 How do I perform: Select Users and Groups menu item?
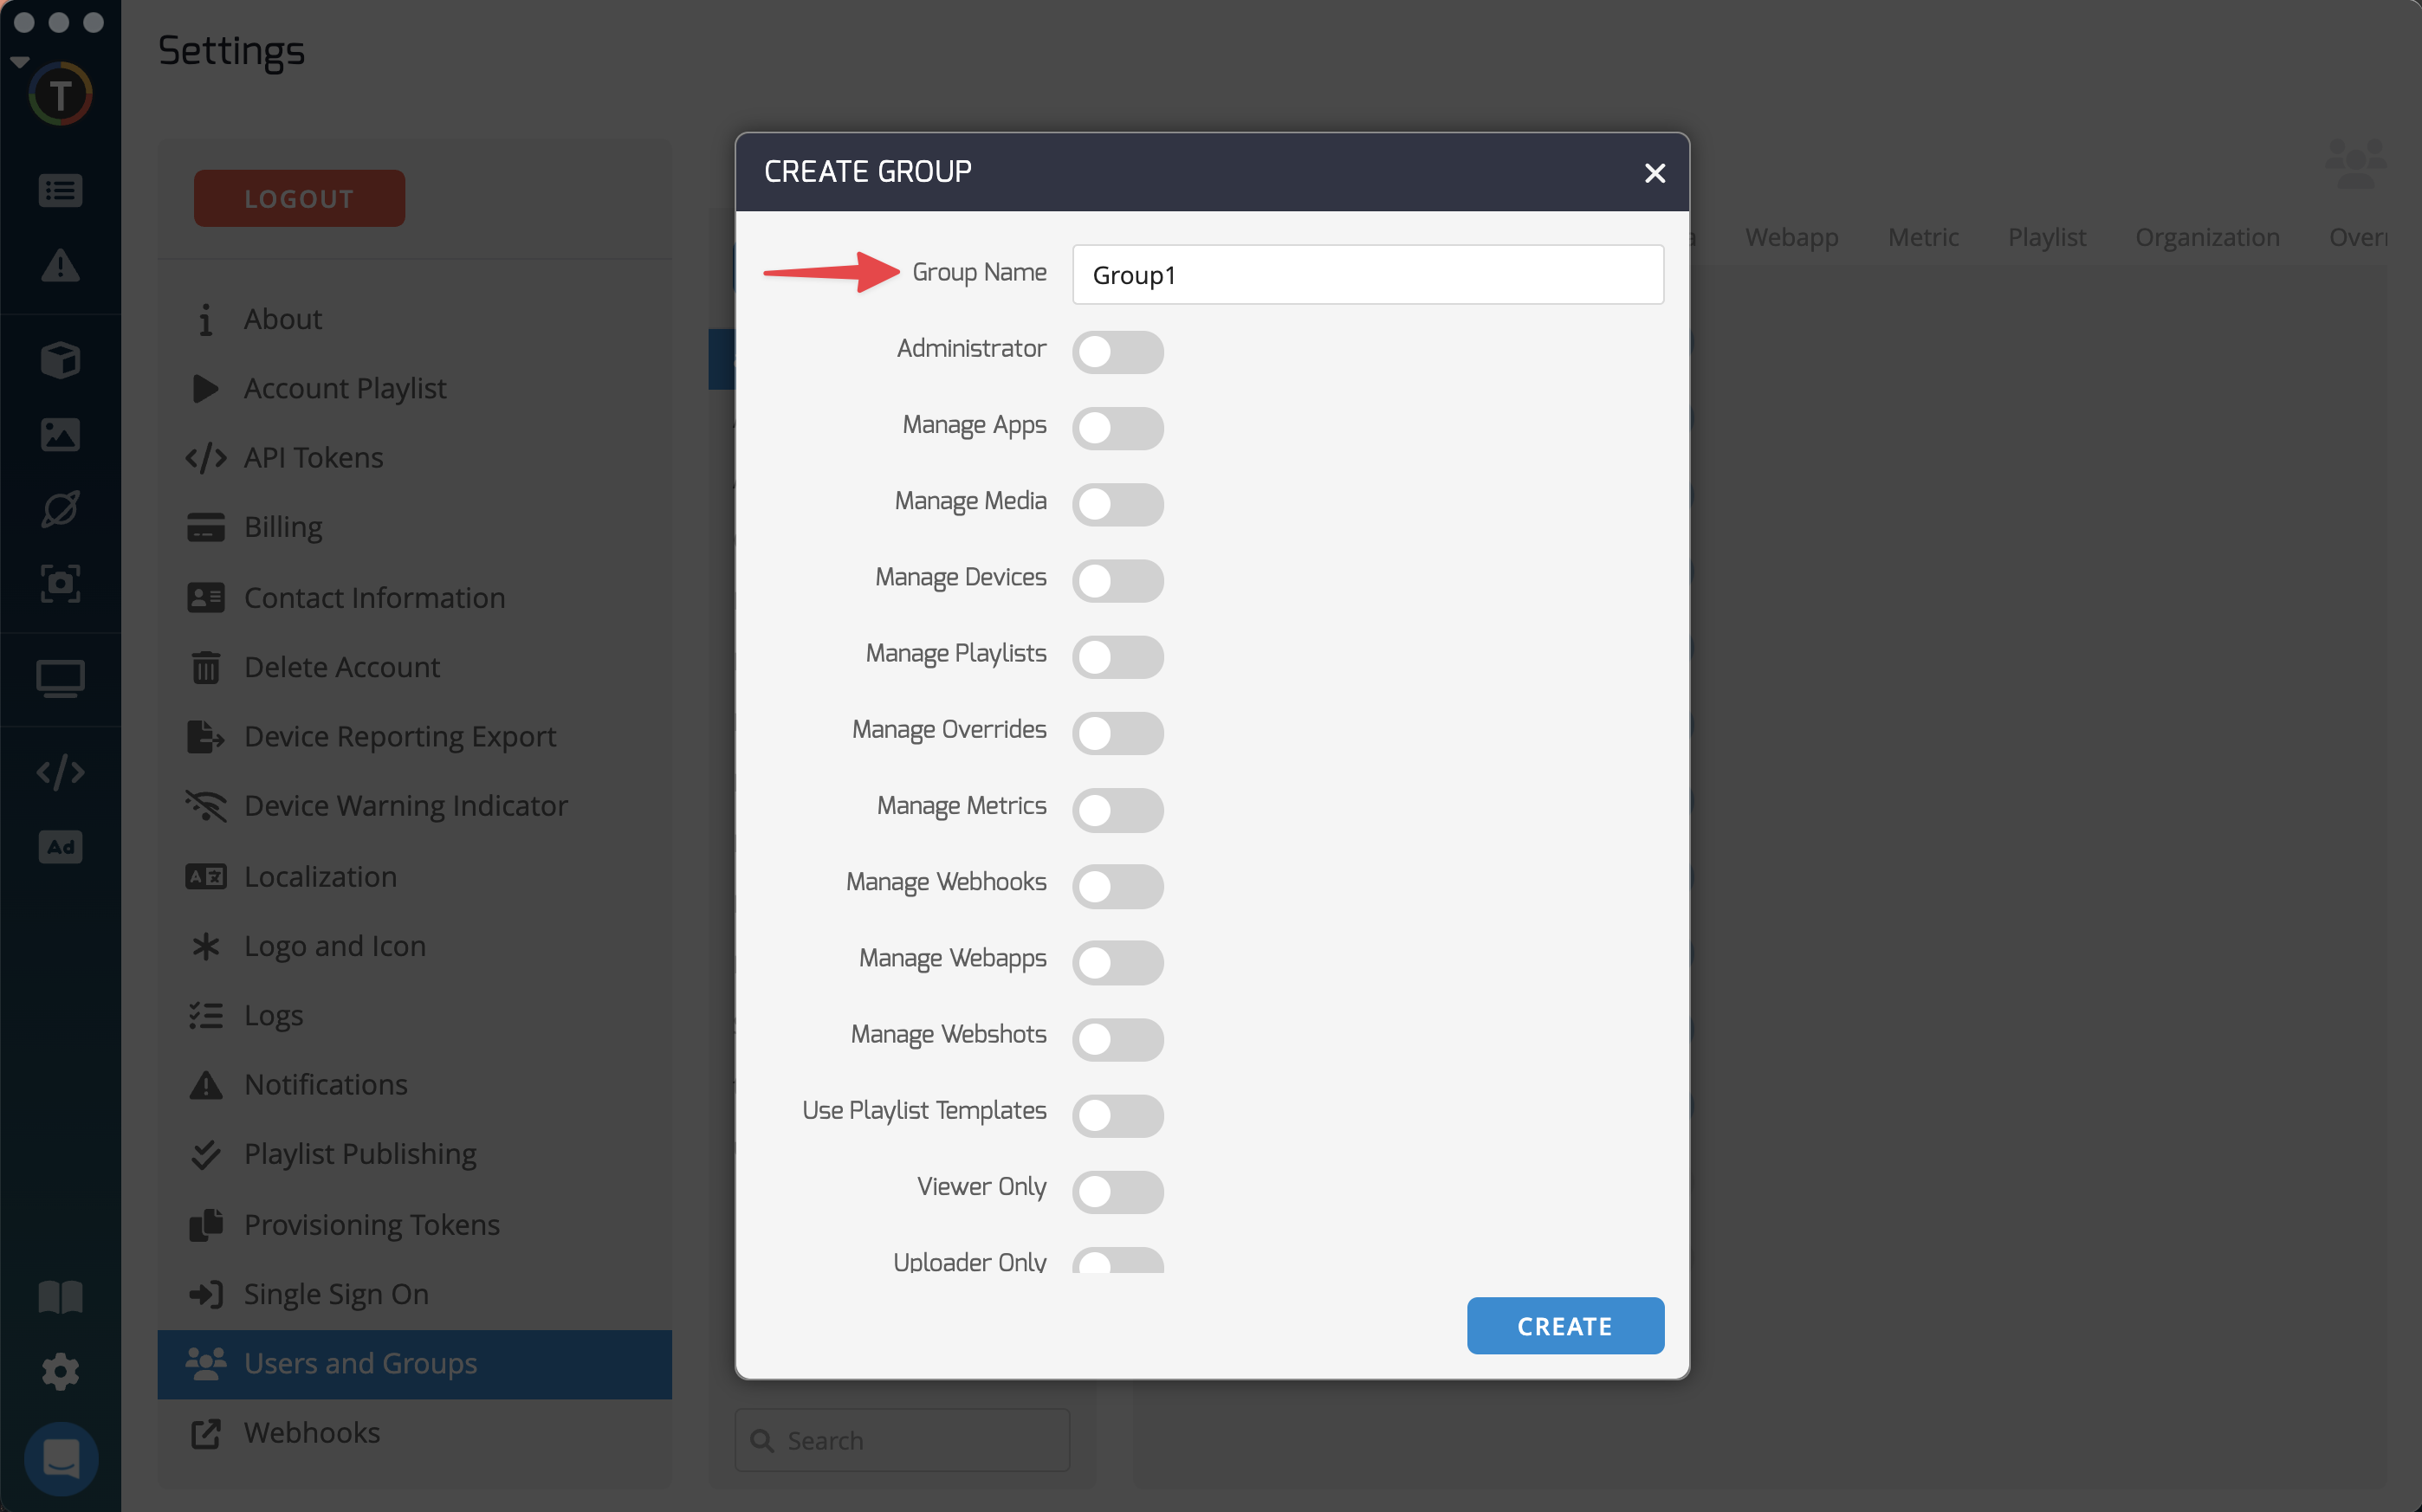point(360,1363)
